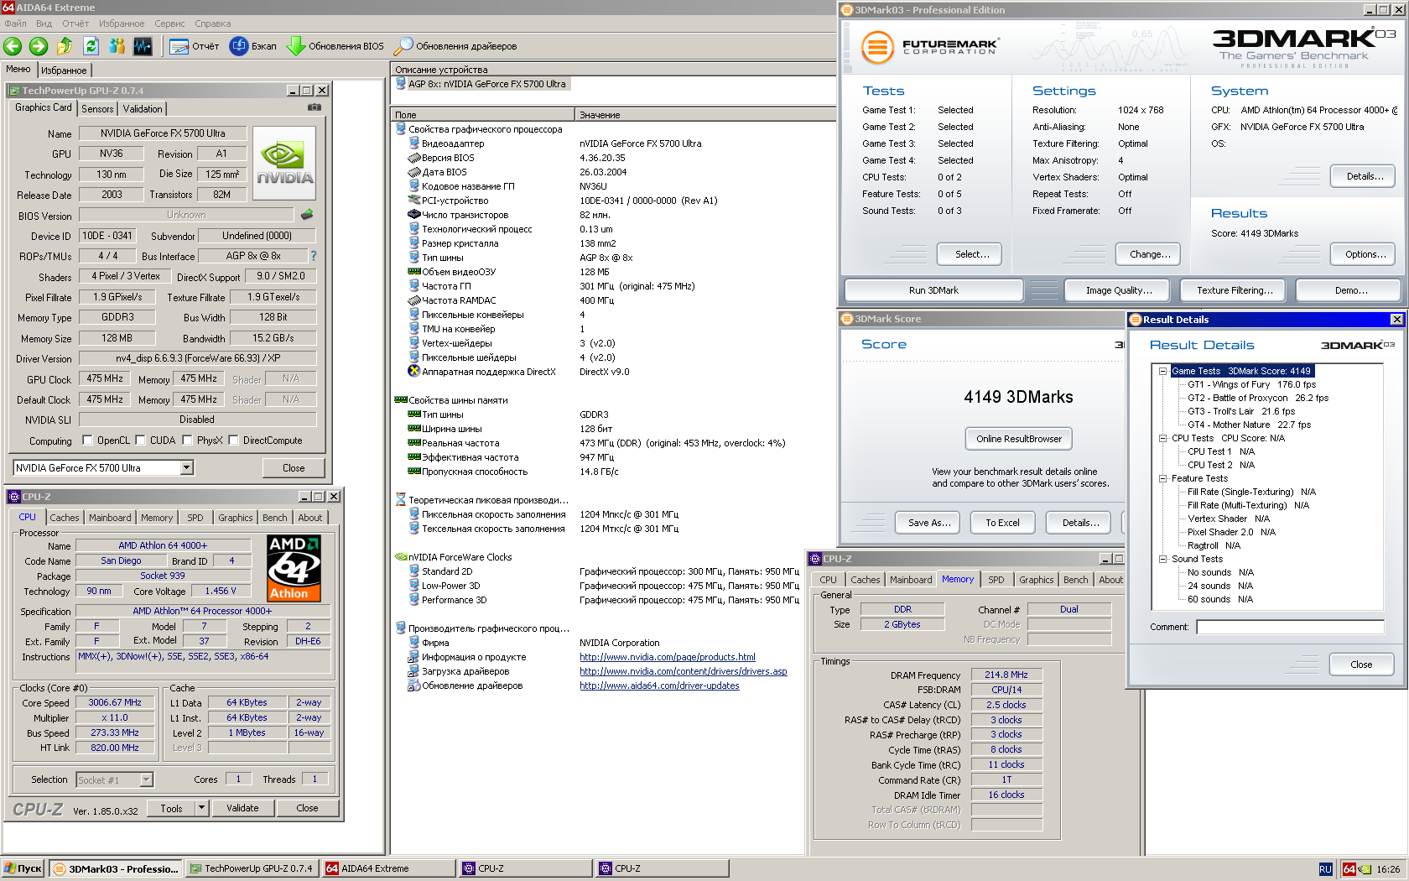
Task: Open AIDA64's user management people icon
Action: point(117,46)
